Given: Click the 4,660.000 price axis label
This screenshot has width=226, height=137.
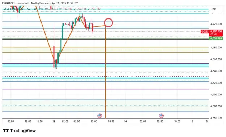Looking at the screenshot, I should [x=216, y=59].
